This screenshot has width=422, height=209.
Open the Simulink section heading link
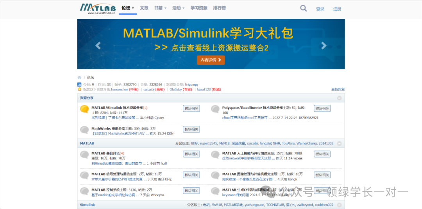(87, 205)
